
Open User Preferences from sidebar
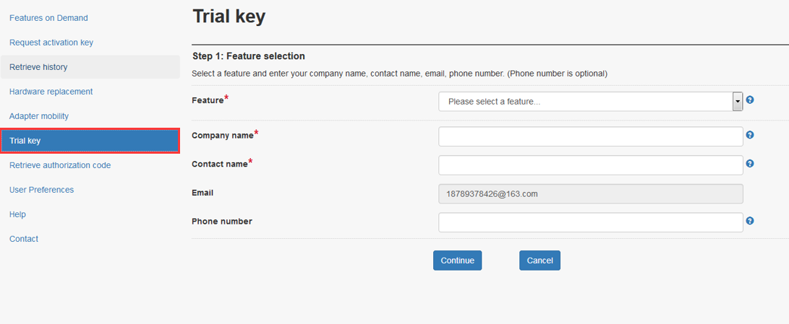(x=41, y=190)
